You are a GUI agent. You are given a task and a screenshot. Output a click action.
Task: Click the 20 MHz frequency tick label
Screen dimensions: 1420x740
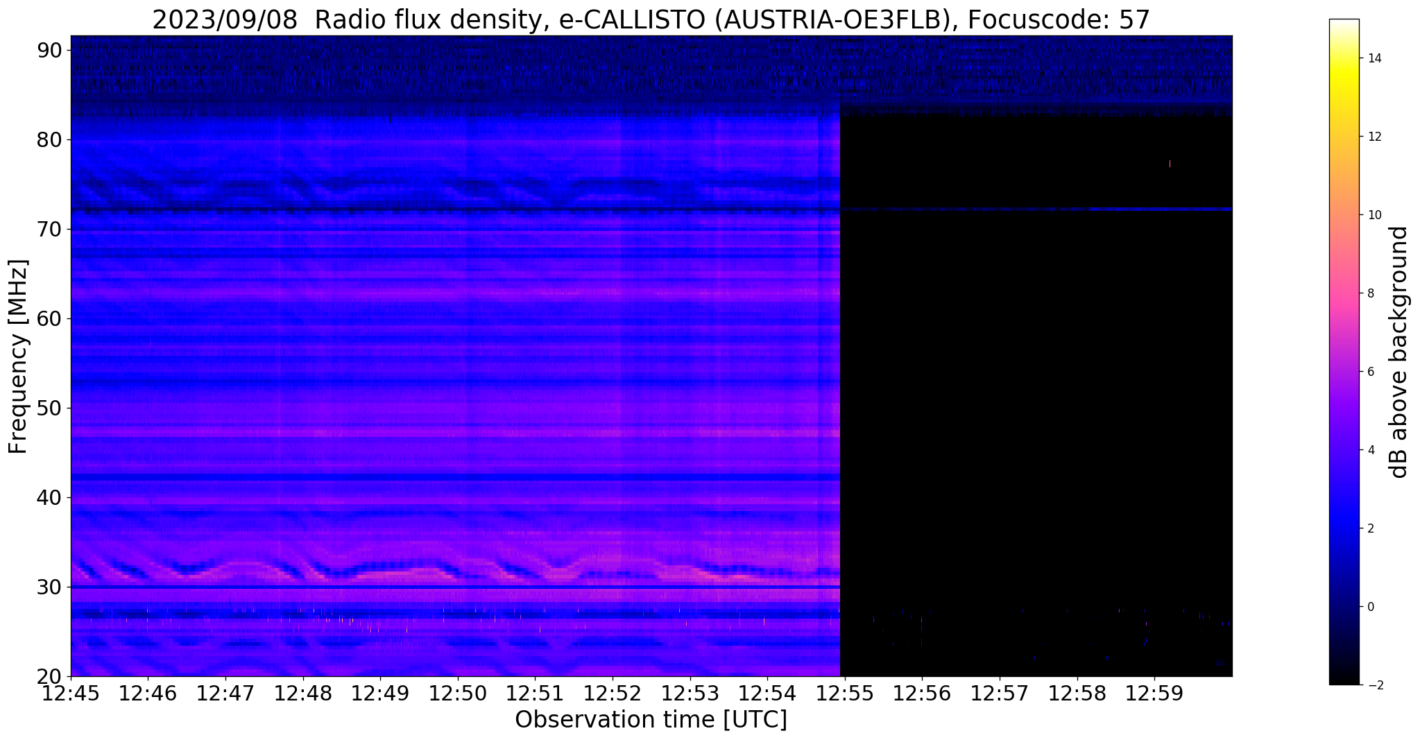(x=51, y=676)
